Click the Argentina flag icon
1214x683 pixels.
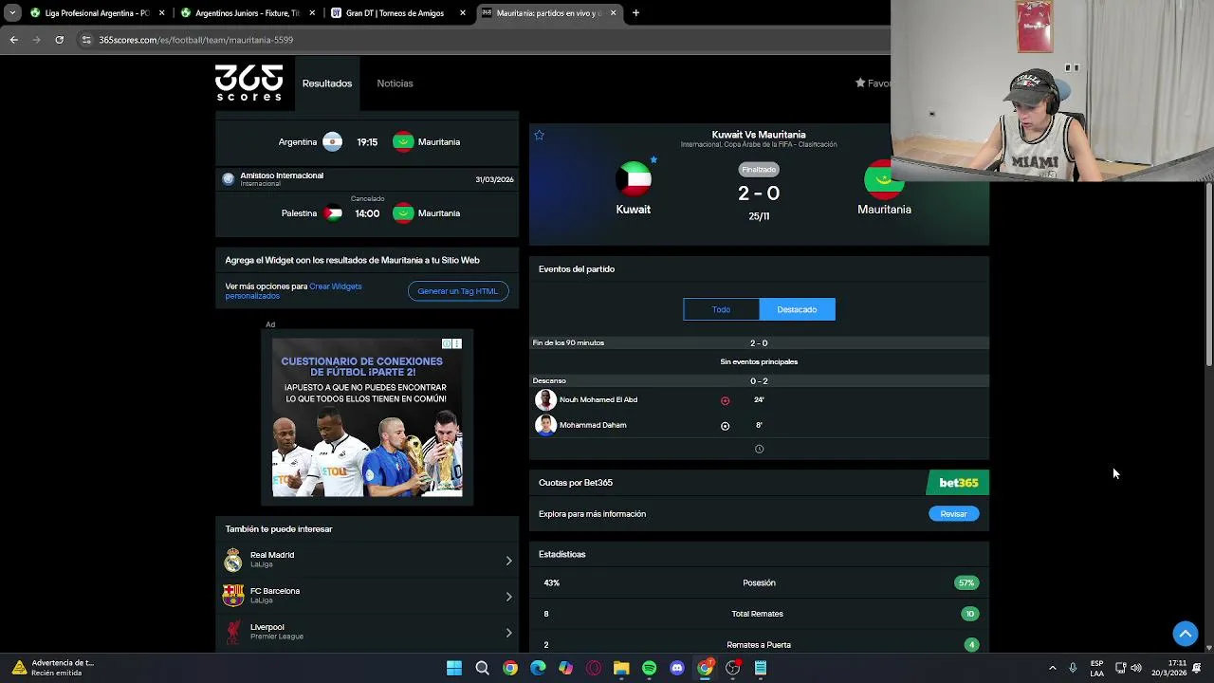332,142
